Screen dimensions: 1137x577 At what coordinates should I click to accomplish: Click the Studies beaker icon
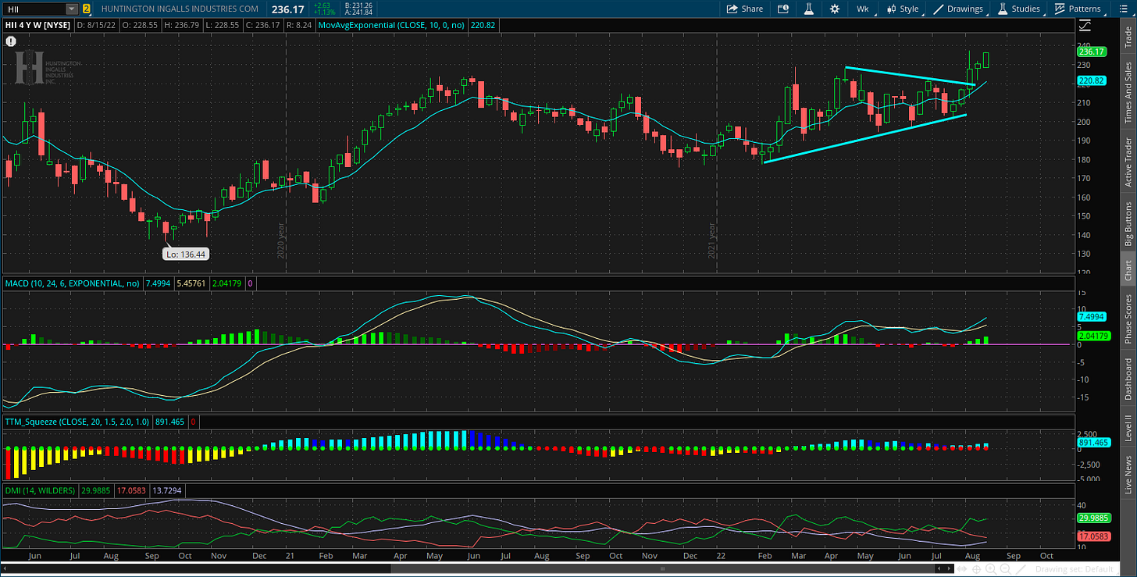pos(1002,9)
